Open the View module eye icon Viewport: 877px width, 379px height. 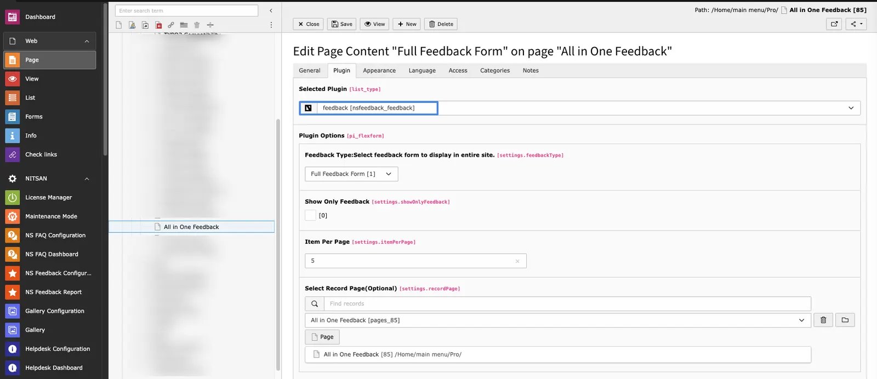pos(12,79)
